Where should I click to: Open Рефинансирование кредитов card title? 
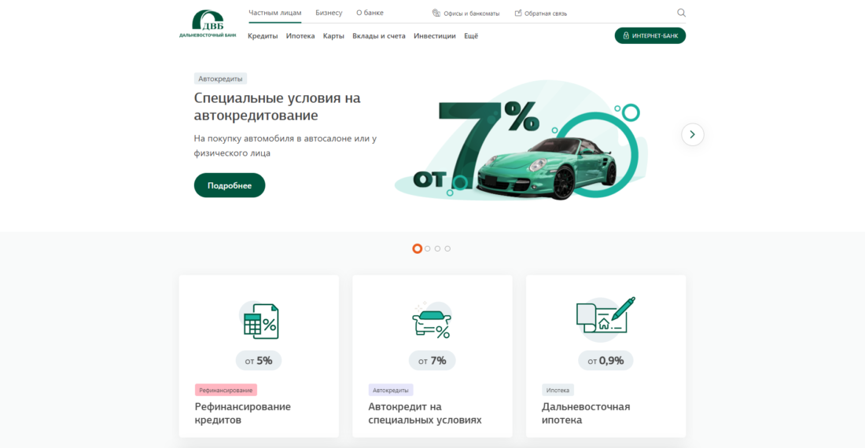[x=243, y=413]
